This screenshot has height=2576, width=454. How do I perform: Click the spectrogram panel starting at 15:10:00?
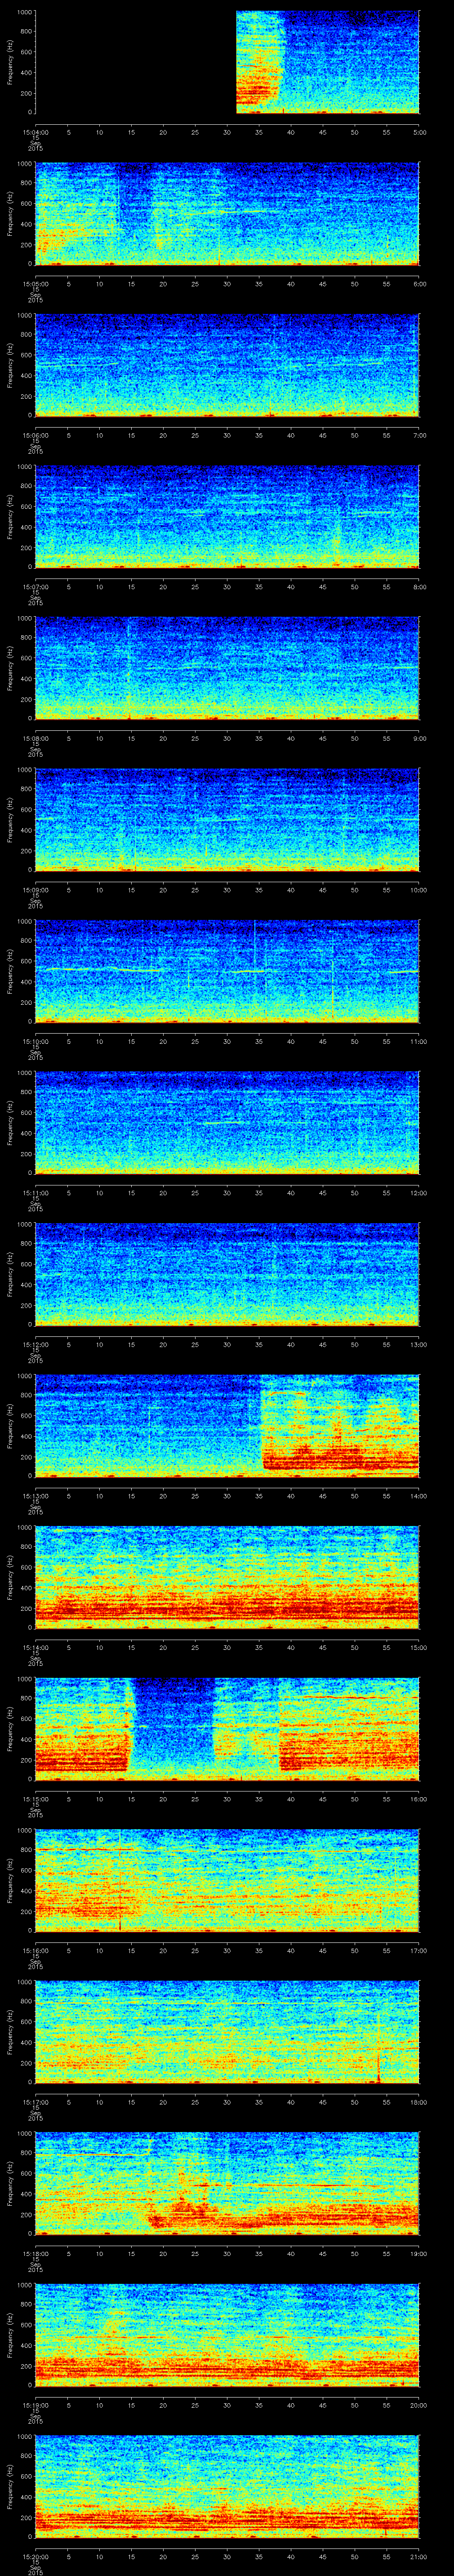click(227, 970)
